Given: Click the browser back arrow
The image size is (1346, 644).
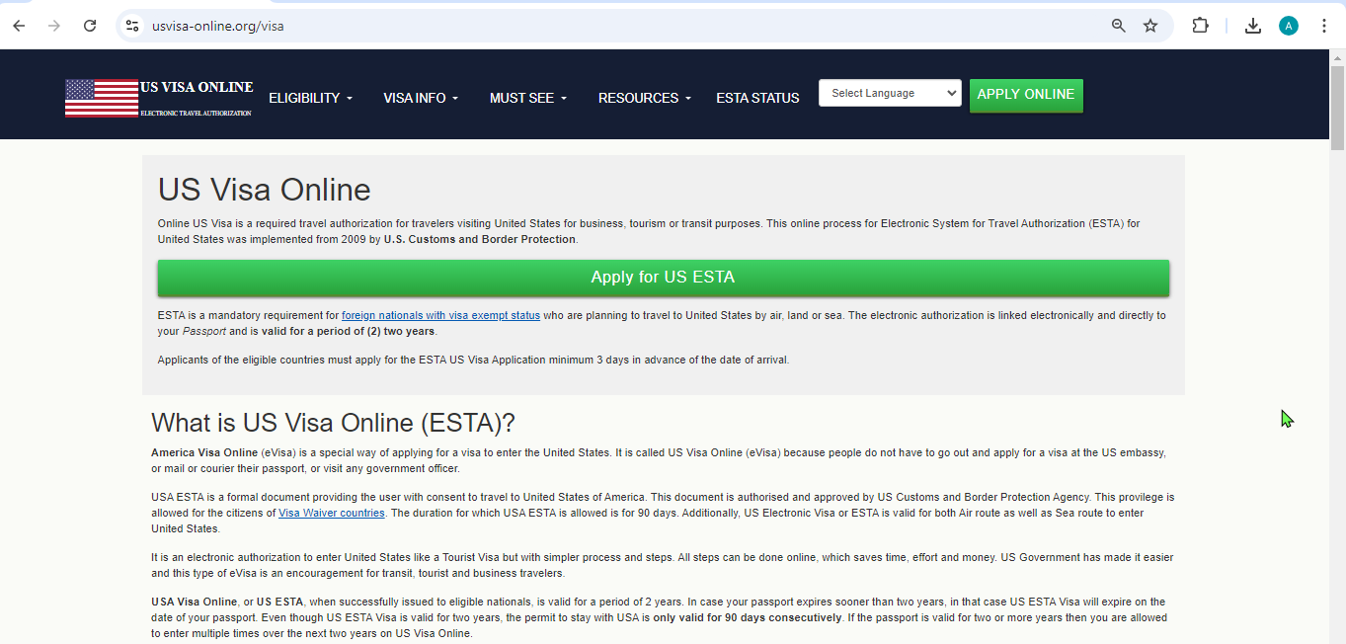Looking at the screenshot, I should (19, 26).
